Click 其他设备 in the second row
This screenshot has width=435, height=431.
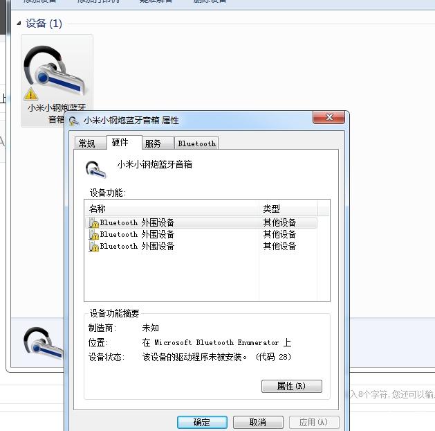(279, 234)
